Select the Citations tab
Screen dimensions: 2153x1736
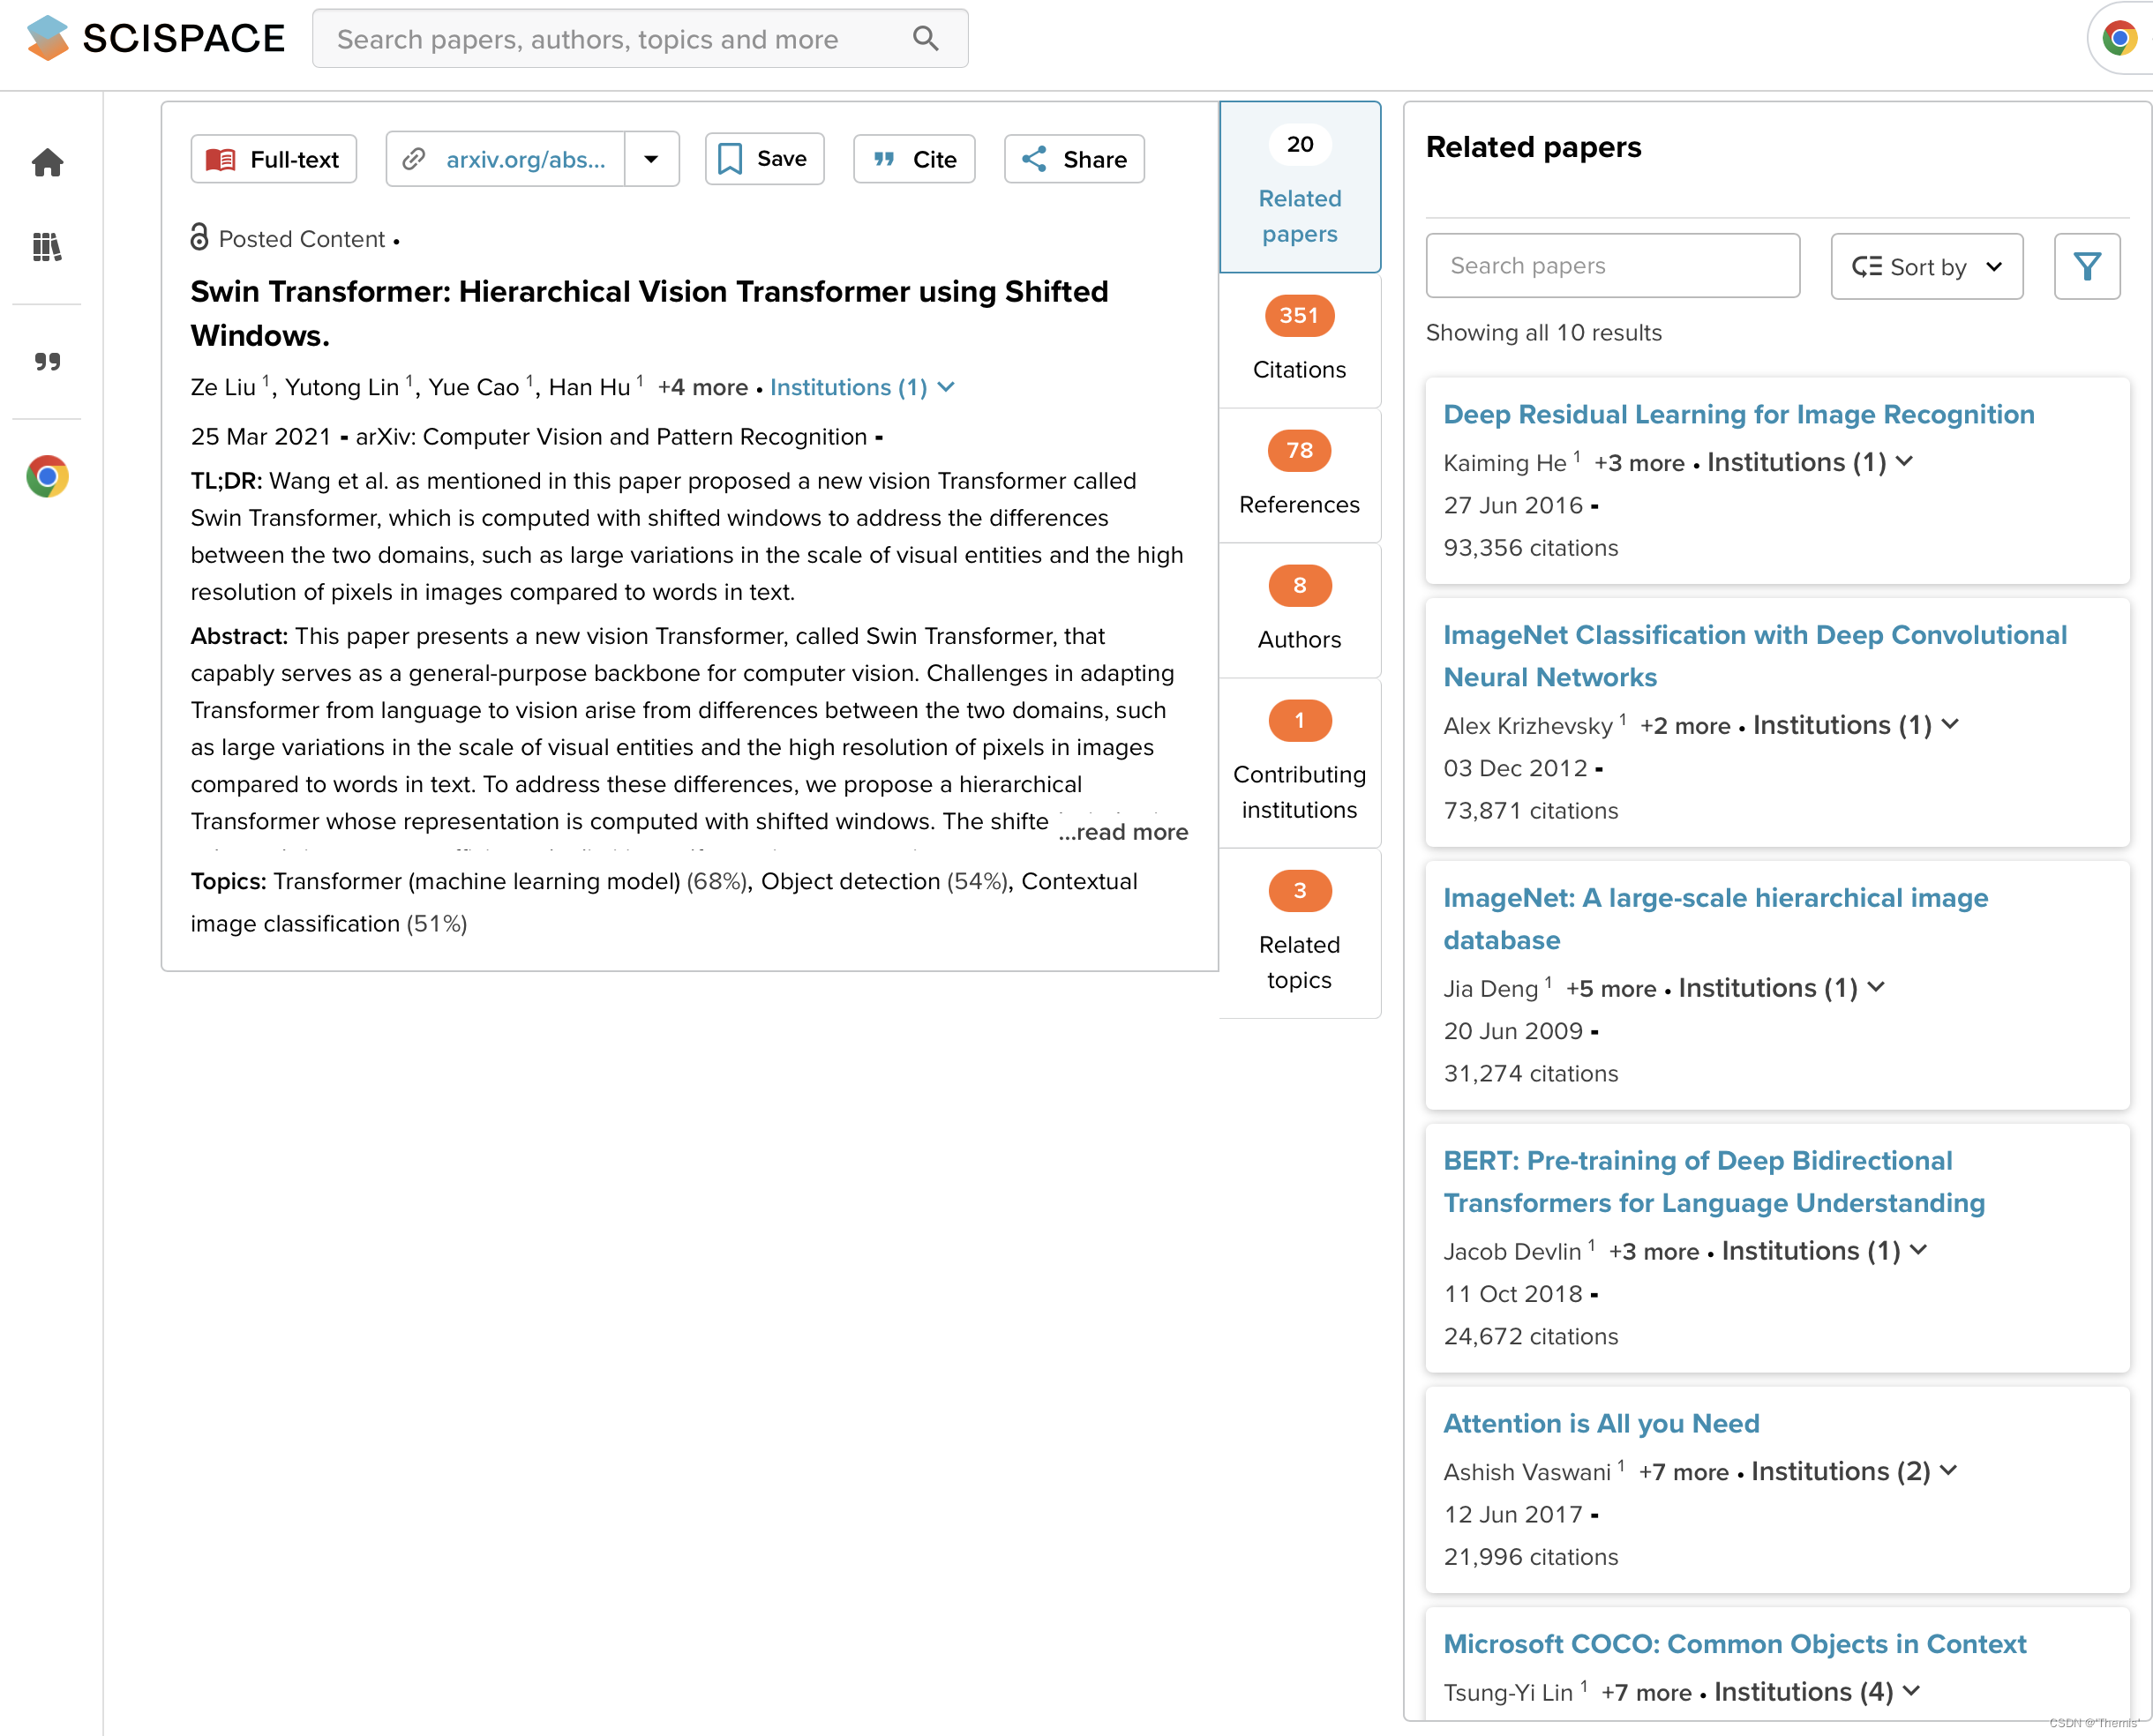[1300, 340]
